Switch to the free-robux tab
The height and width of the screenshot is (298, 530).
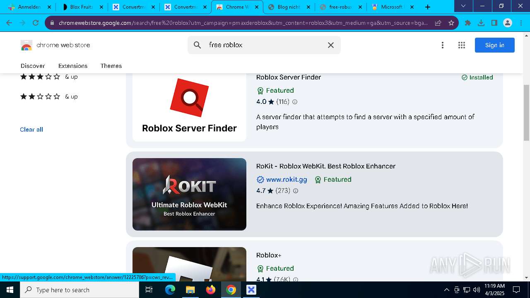tap(341, 7)
